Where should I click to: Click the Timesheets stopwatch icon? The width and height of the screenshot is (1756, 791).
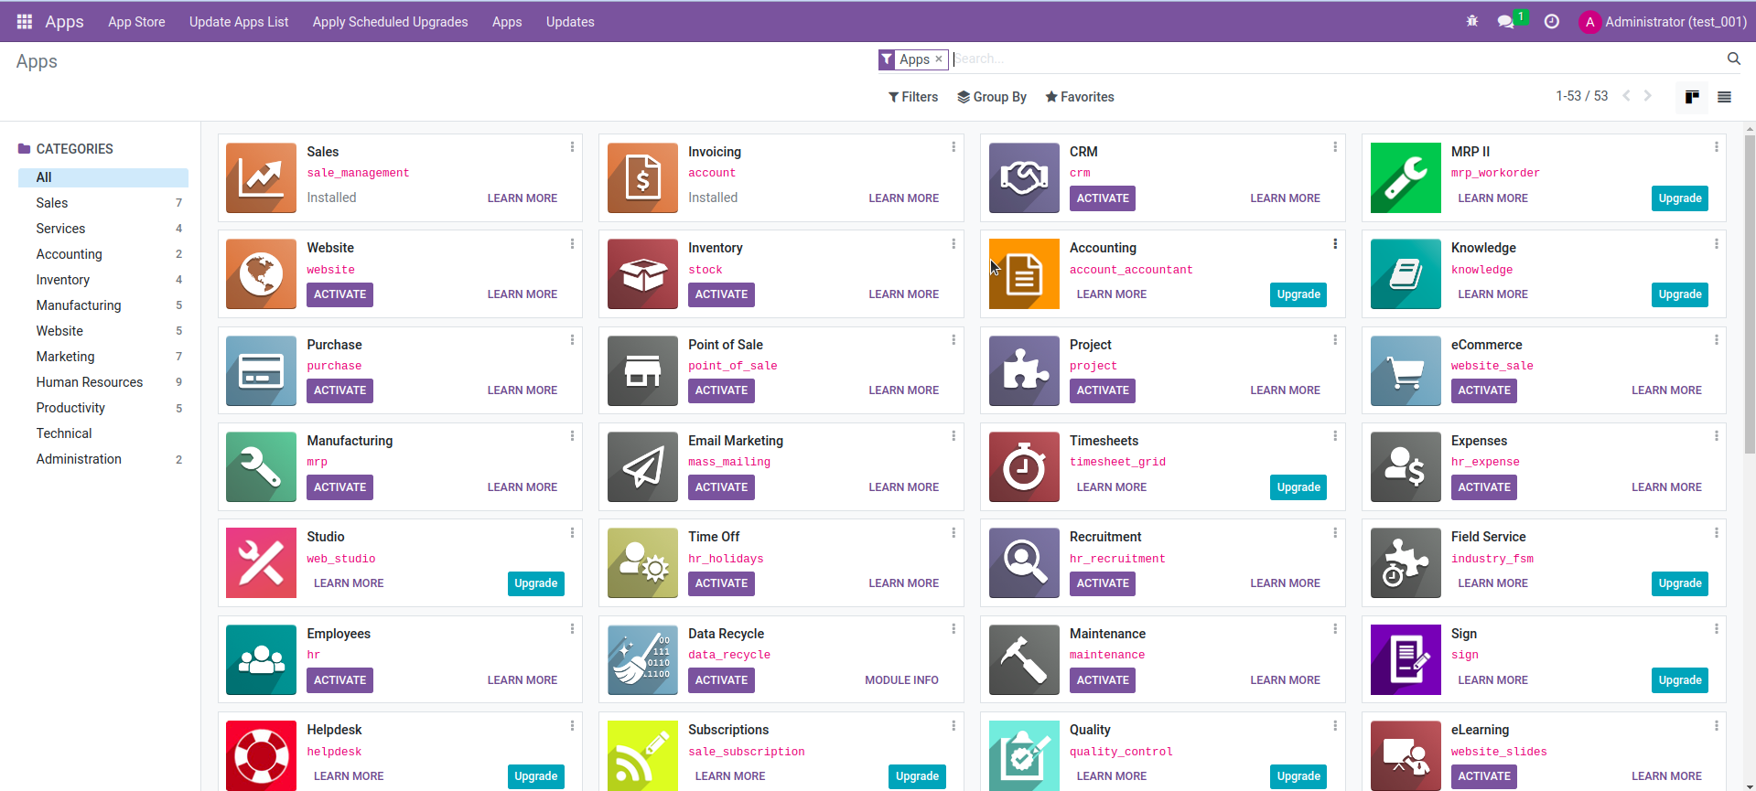[x=1024, y=466]
